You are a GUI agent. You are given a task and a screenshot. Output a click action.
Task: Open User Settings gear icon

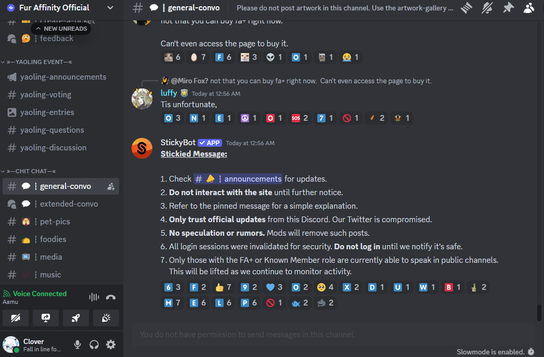[111, 345]
